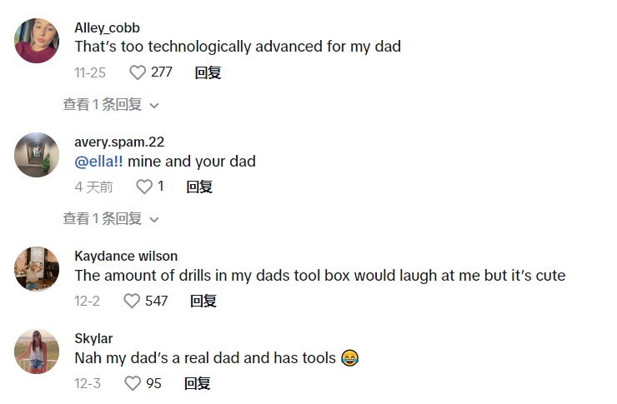Screen dimensions: 617x404
Task: Reply to Skylar's comment
Action: point(198,383)
